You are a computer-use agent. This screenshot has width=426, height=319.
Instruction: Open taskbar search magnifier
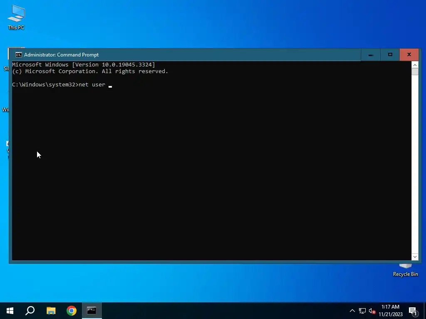coord(30,311)
